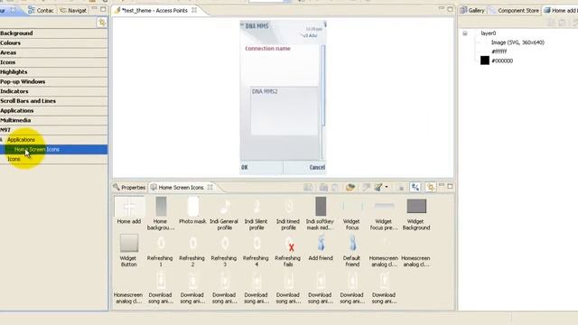
Task: Click the black #000000 color swatch
Action: (x=485, y=60)
